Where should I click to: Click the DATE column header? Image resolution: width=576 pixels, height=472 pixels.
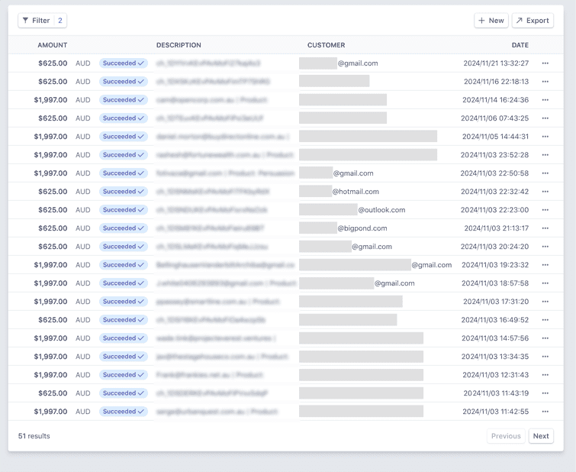pos(520,45)
